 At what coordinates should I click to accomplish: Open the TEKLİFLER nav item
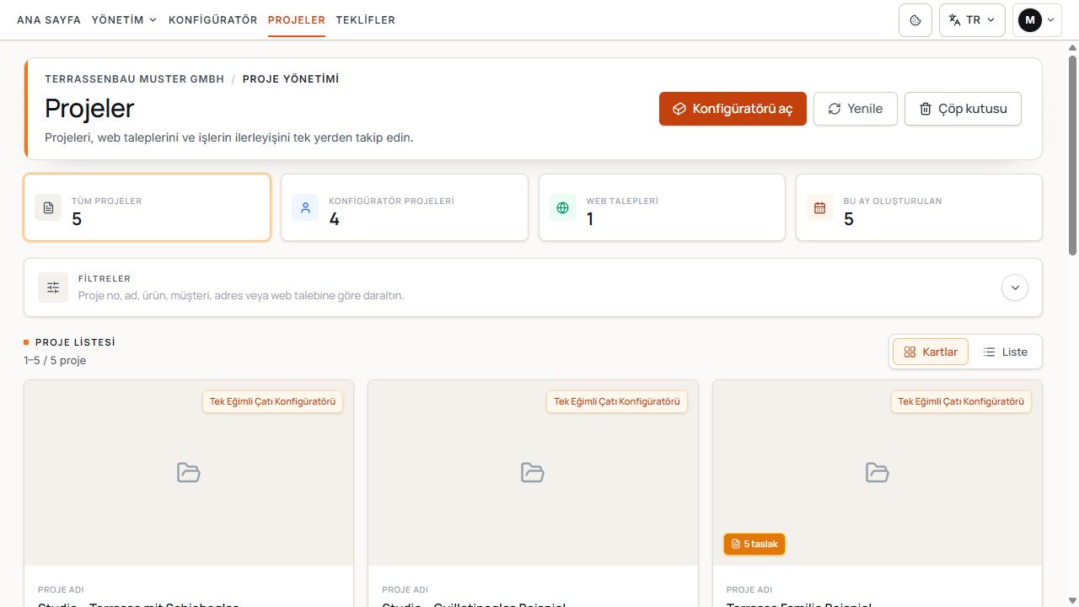pos(366,20)
